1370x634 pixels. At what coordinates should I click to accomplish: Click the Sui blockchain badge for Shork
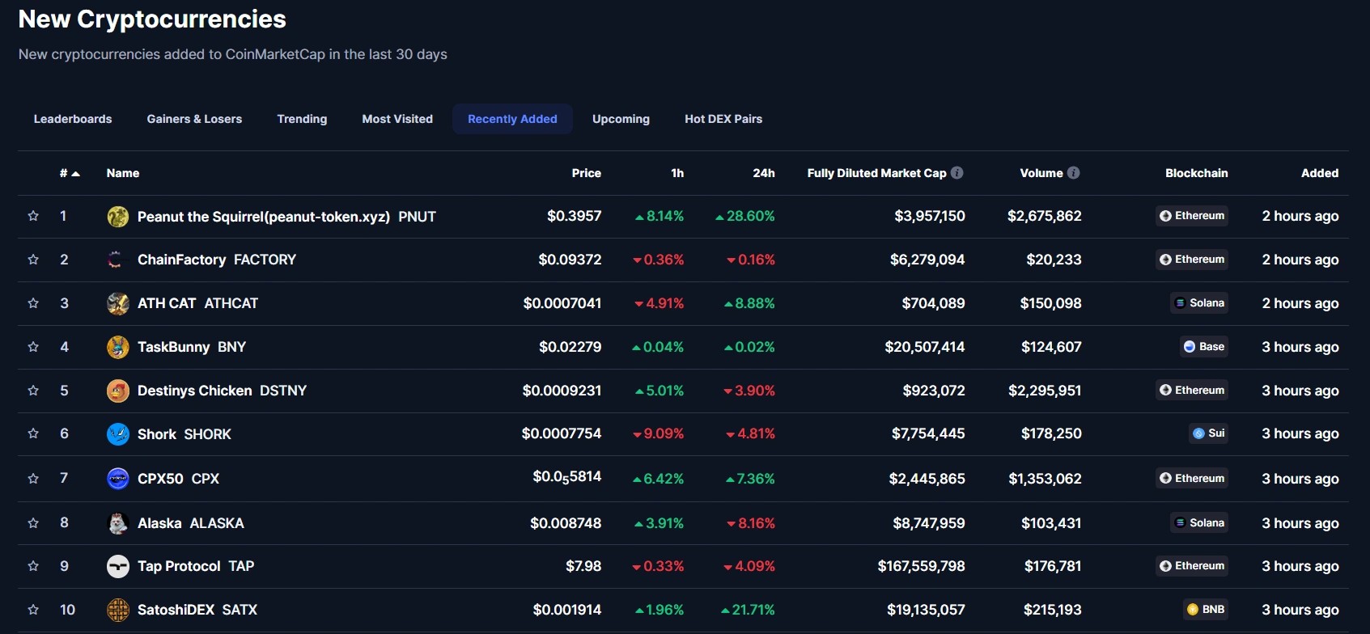pos(1208,433)
